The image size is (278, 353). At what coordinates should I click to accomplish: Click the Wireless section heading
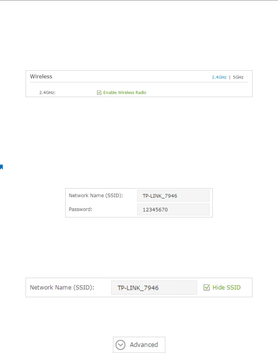41,77
